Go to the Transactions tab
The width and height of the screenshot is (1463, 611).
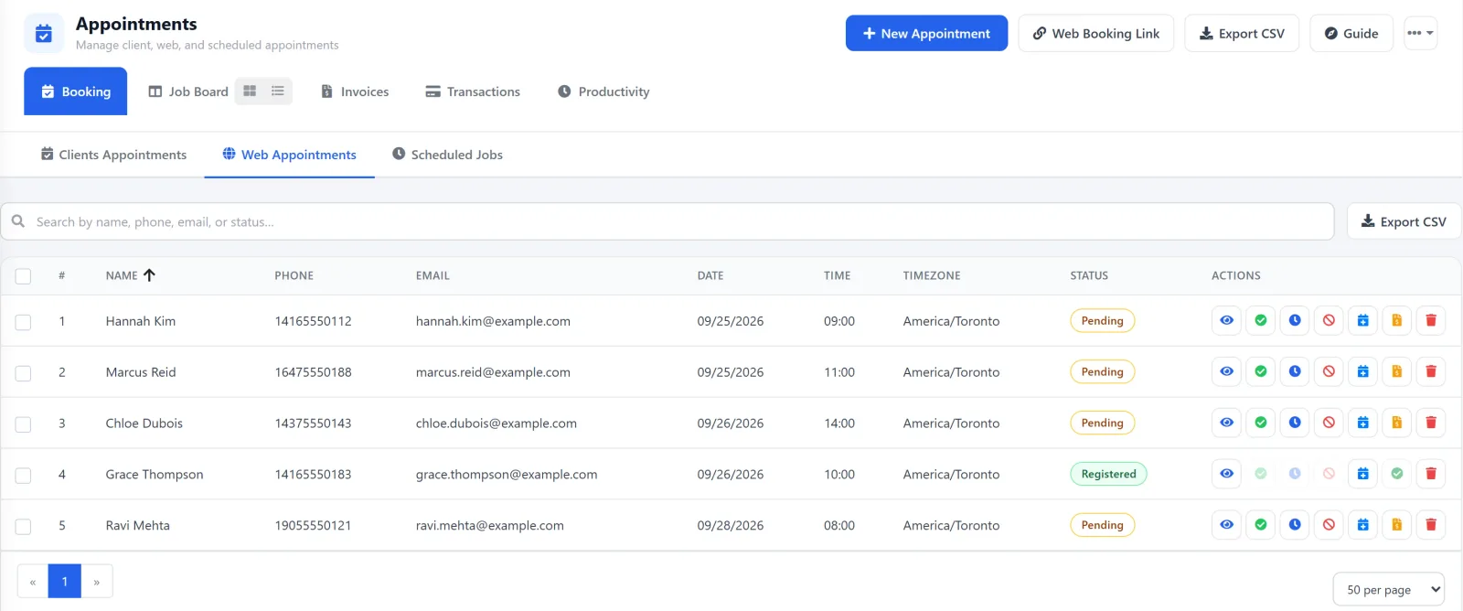(x=473, y=91)
